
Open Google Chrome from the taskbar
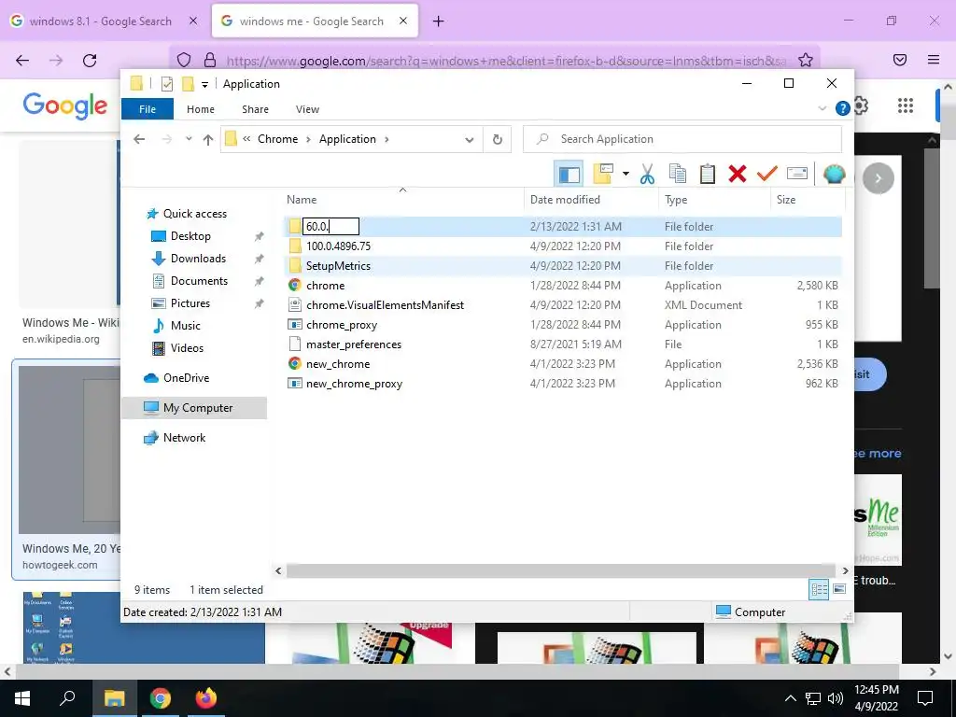pyautogui.click(x=161, y=698)
